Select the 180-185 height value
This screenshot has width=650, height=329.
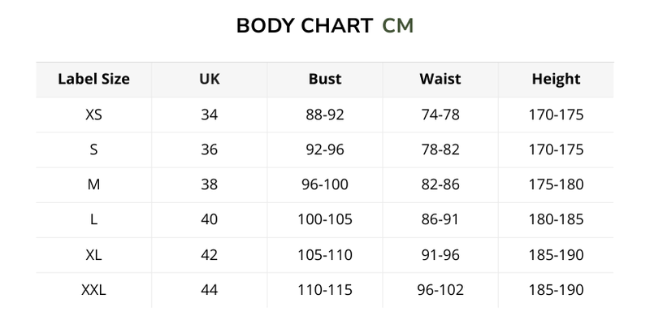[x=556, y=219]
